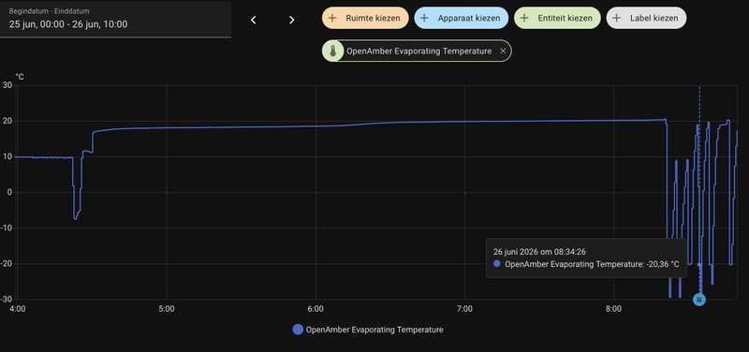Click the 30 label on the temperature axis
Viewport: 749px width, 352px height.
click(x=7, y=85)
